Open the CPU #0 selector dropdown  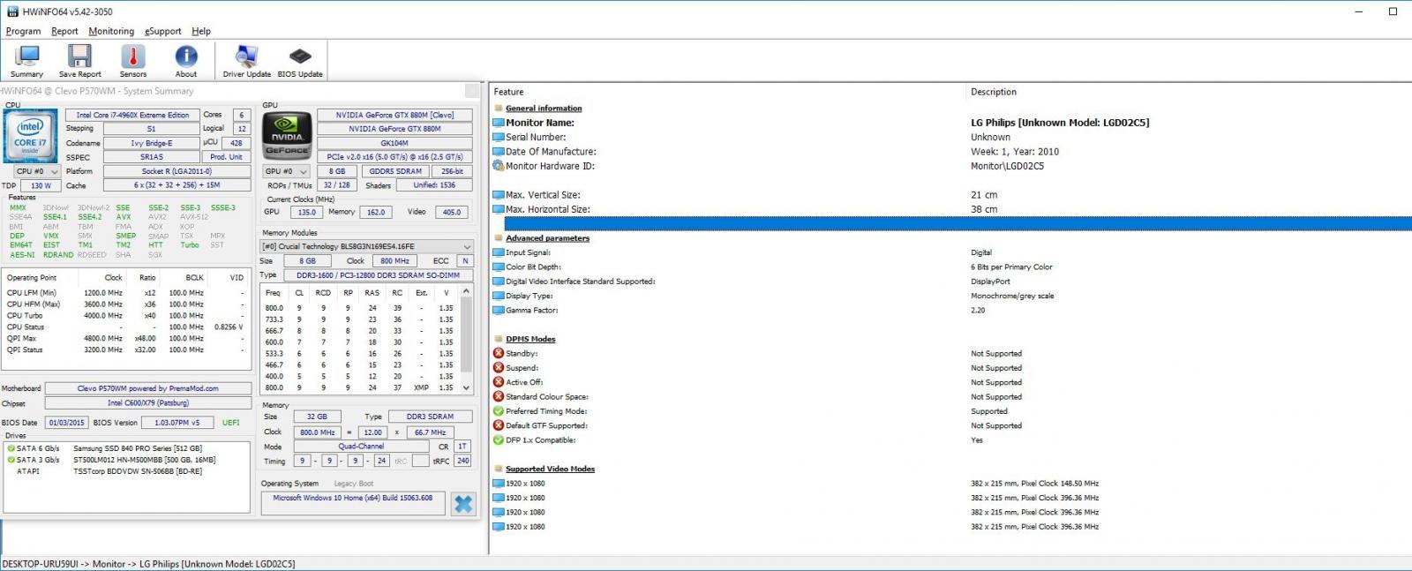[37, 171]
